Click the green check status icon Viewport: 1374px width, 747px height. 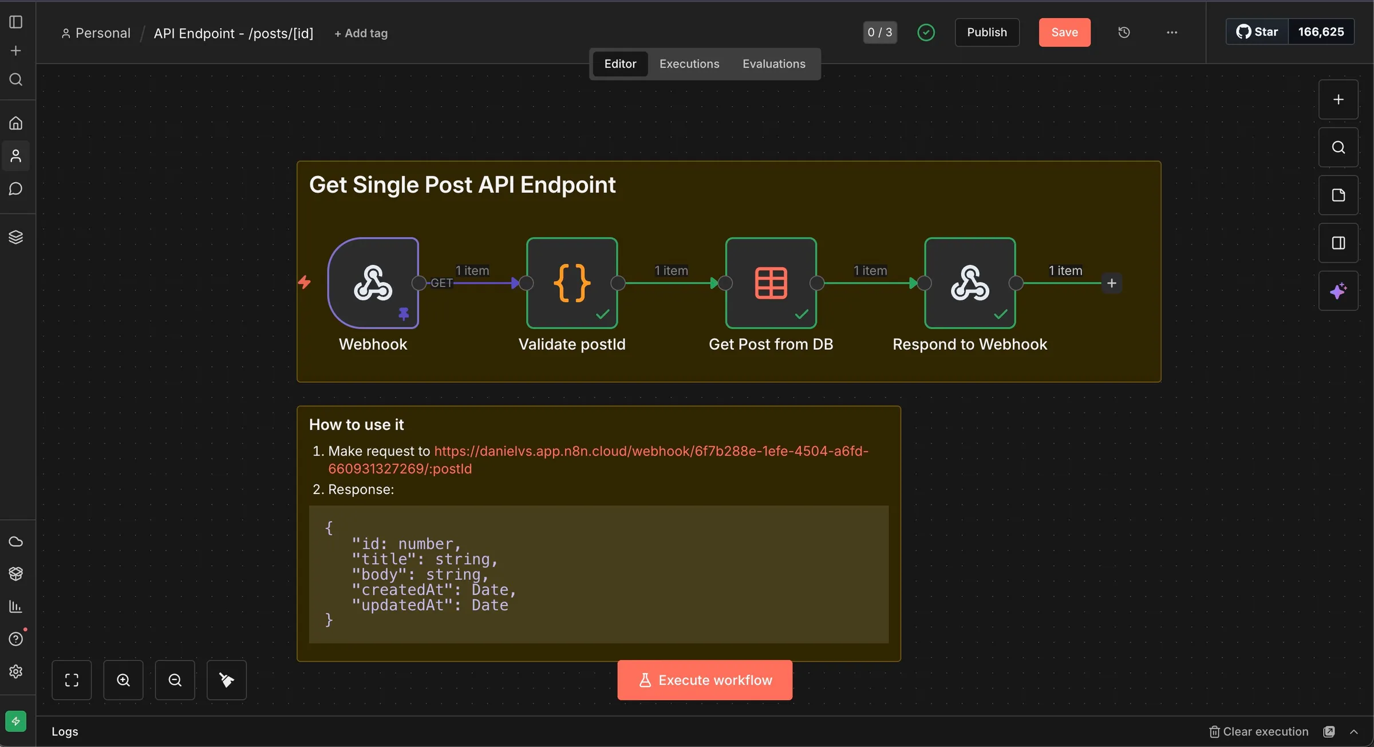click(x=926, y=32)
